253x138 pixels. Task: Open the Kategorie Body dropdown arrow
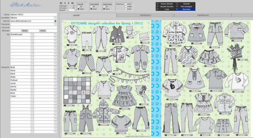[32, 67]
